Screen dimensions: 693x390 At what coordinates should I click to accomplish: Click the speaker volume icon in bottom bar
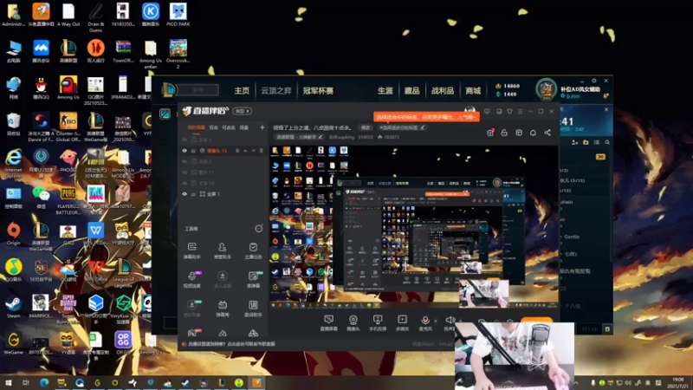click(450, 320)
